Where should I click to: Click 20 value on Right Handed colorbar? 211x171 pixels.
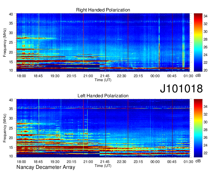coord(205,70)
